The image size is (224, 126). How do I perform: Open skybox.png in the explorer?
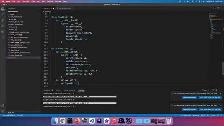(14, 50)
